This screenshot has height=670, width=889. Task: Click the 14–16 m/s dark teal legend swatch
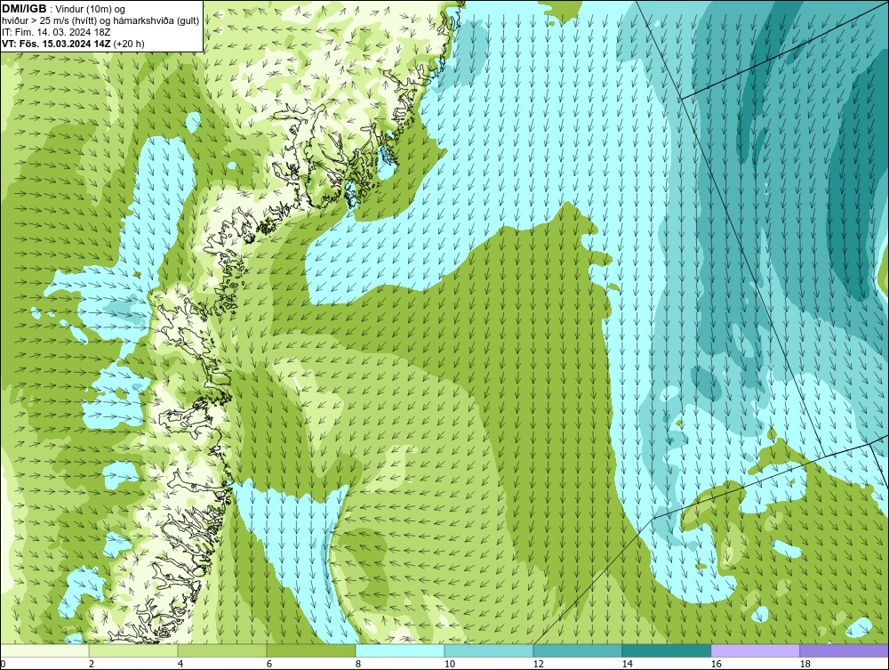(666, 650)
